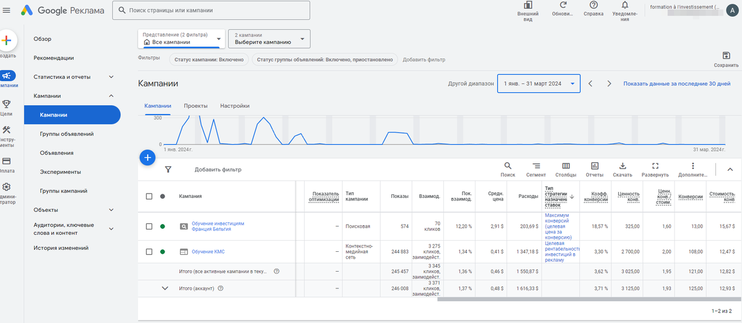Open the Сегмент toolbar icon
The width and height of the screenshot is (742, 323).
(536, 166)
